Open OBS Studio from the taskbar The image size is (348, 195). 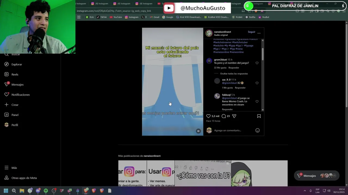[x=54, y=191]
